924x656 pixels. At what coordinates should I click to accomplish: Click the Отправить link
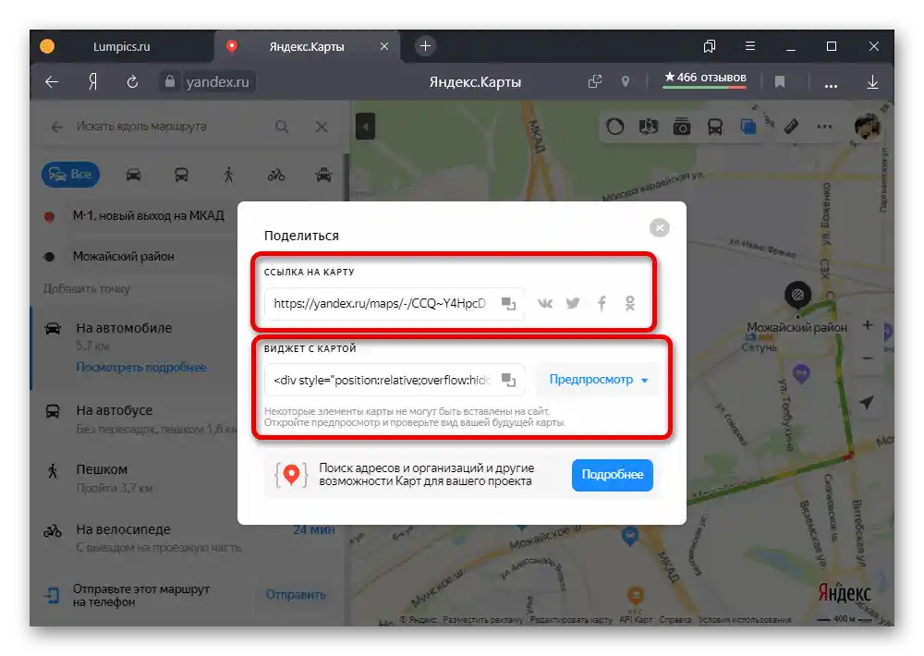click(x=296, y=595)
